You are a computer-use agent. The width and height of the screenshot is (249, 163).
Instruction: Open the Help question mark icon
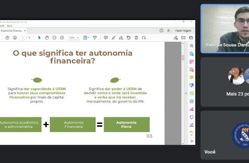tap(161, 31)
